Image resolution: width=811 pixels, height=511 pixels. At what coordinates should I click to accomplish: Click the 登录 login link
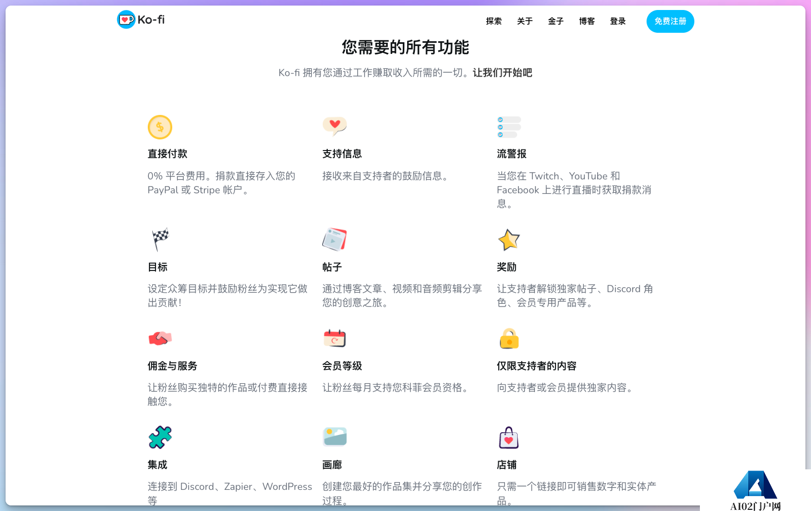618,21
